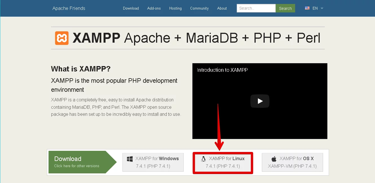
Task: Click the 'Apache + MariaDB + PHP + Perl' heading
Action: coord(222,38)
